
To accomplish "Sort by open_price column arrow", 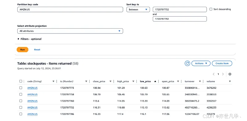I will 178,81.
